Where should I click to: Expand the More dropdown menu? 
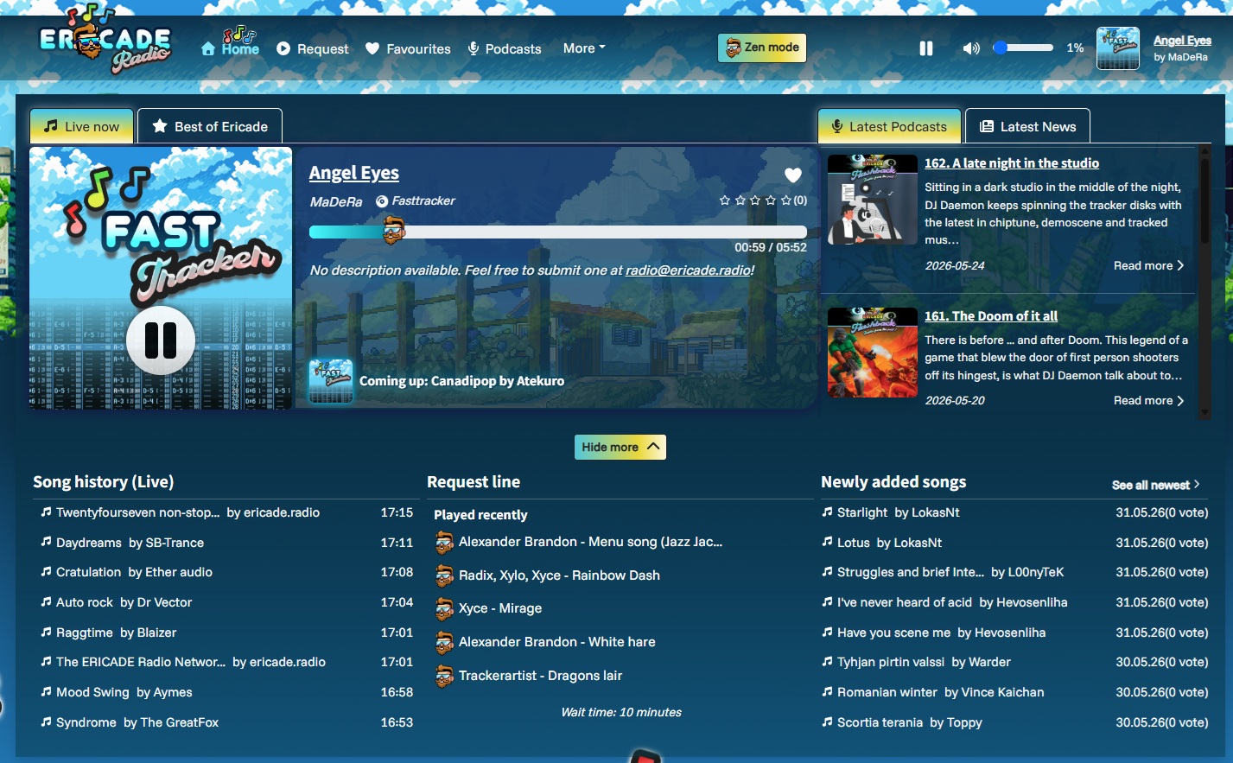pos(584,48)
